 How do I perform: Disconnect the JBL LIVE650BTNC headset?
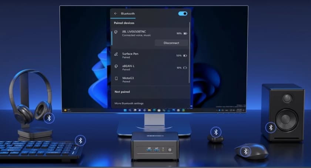pos(171,43)
